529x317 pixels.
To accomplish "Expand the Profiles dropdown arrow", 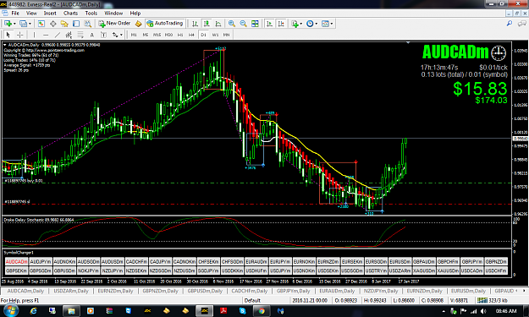I will [x=30, y=24].
